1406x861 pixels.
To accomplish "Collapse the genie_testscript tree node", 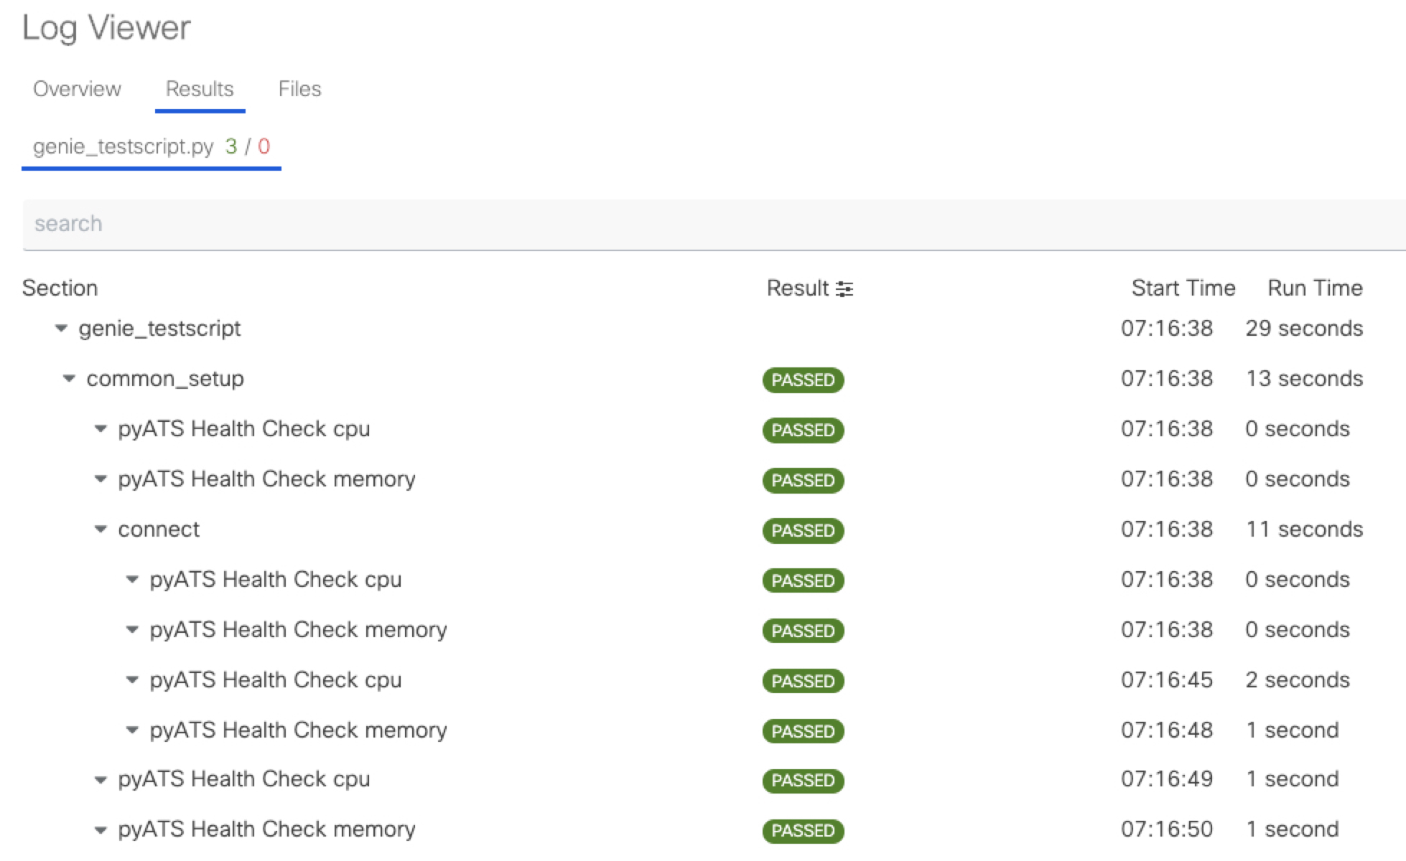I will [x=62, y=329].
